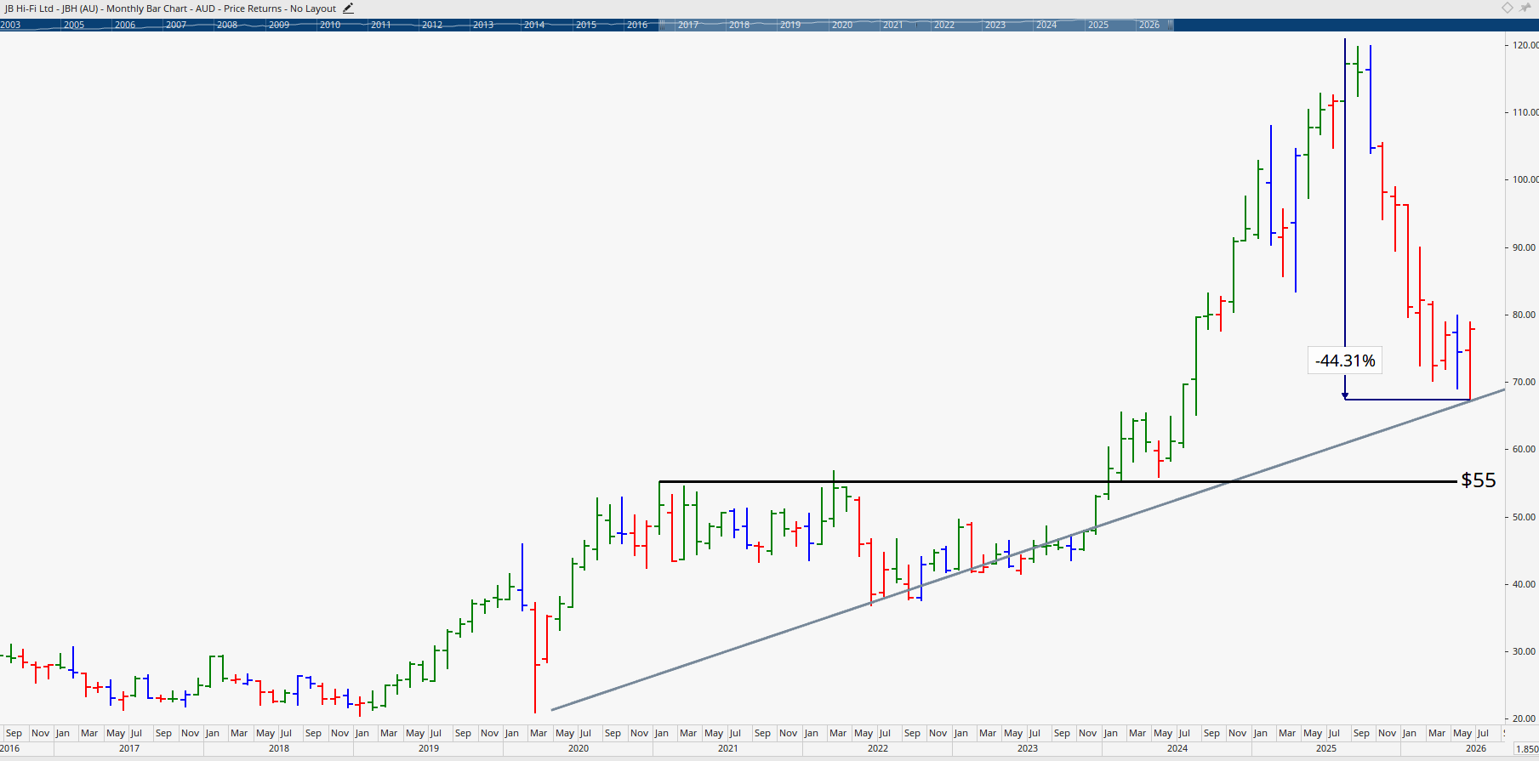
Task: Click the 2022 year label on bottom axis
Action: click(x=878, y=748)
